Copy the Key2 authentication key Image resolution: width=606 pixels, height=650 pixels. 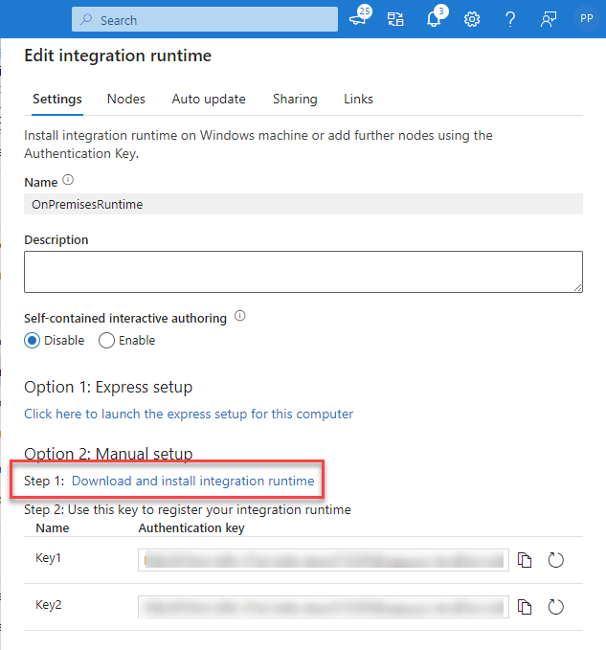pos(525,607)
